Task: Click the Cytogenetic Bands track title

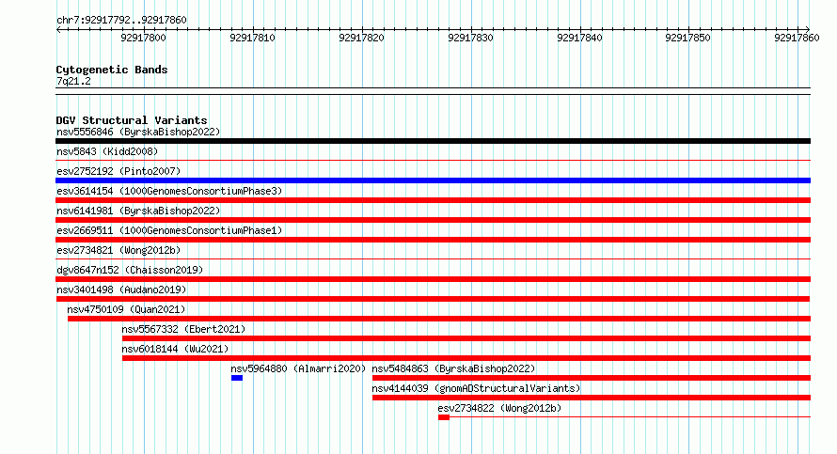Action: pos(112,70)
